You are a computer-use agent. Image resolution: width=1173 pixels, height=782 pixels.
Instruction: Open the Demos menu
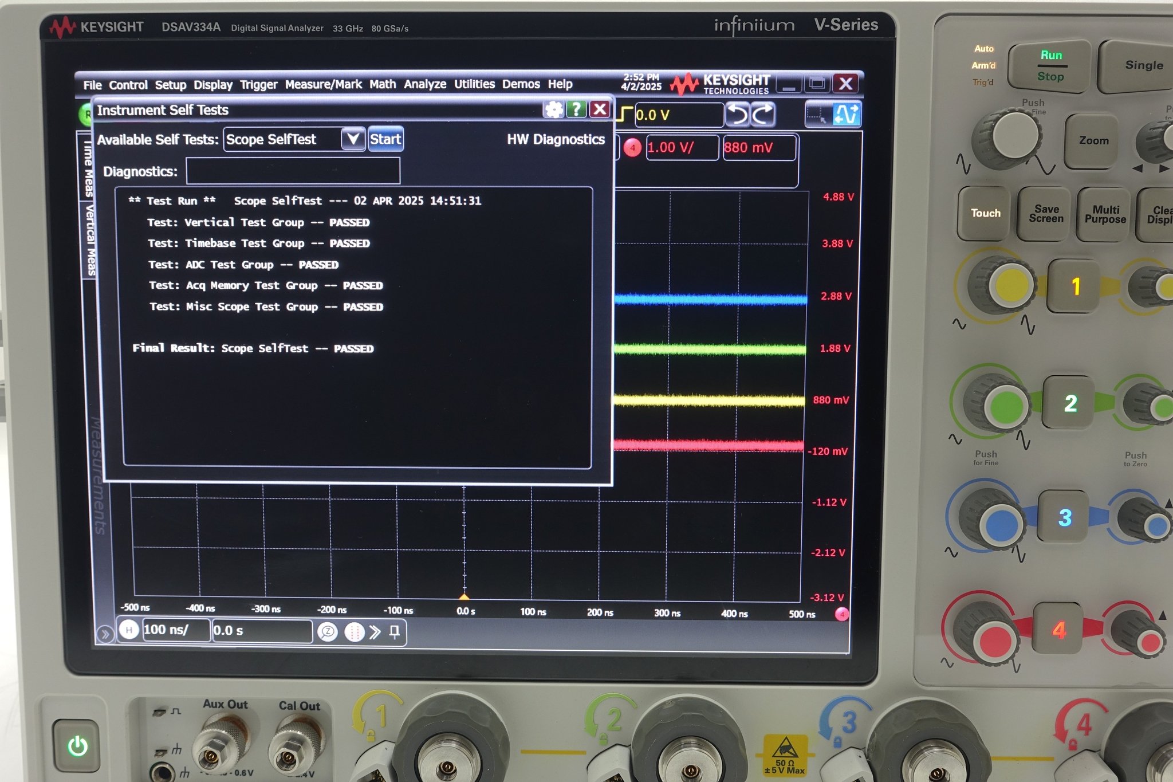(521, 84)
